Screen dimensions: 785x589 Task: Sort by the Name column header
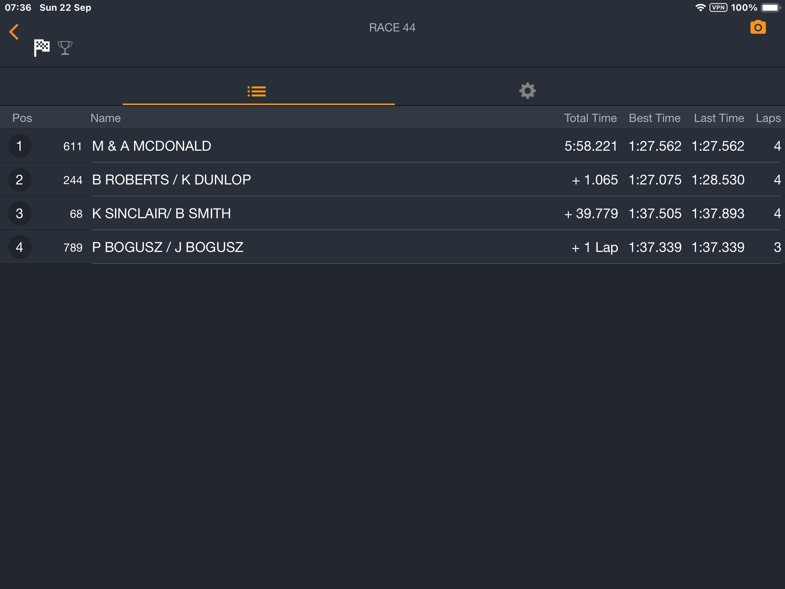(105, 118)
